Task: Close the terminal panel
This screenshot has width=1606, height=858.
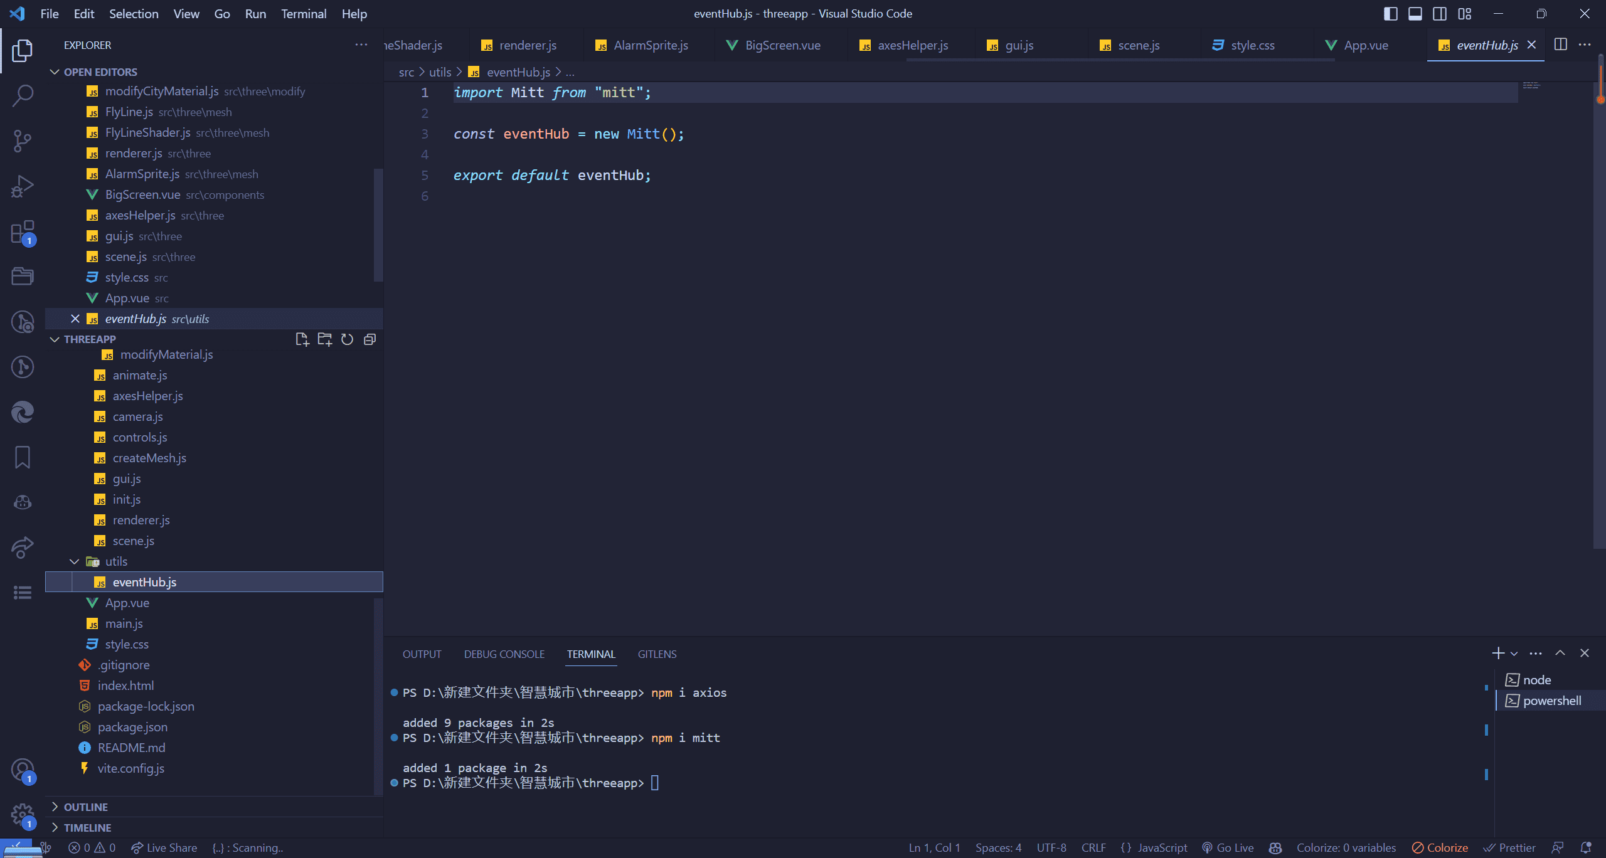Action: 1585,654
